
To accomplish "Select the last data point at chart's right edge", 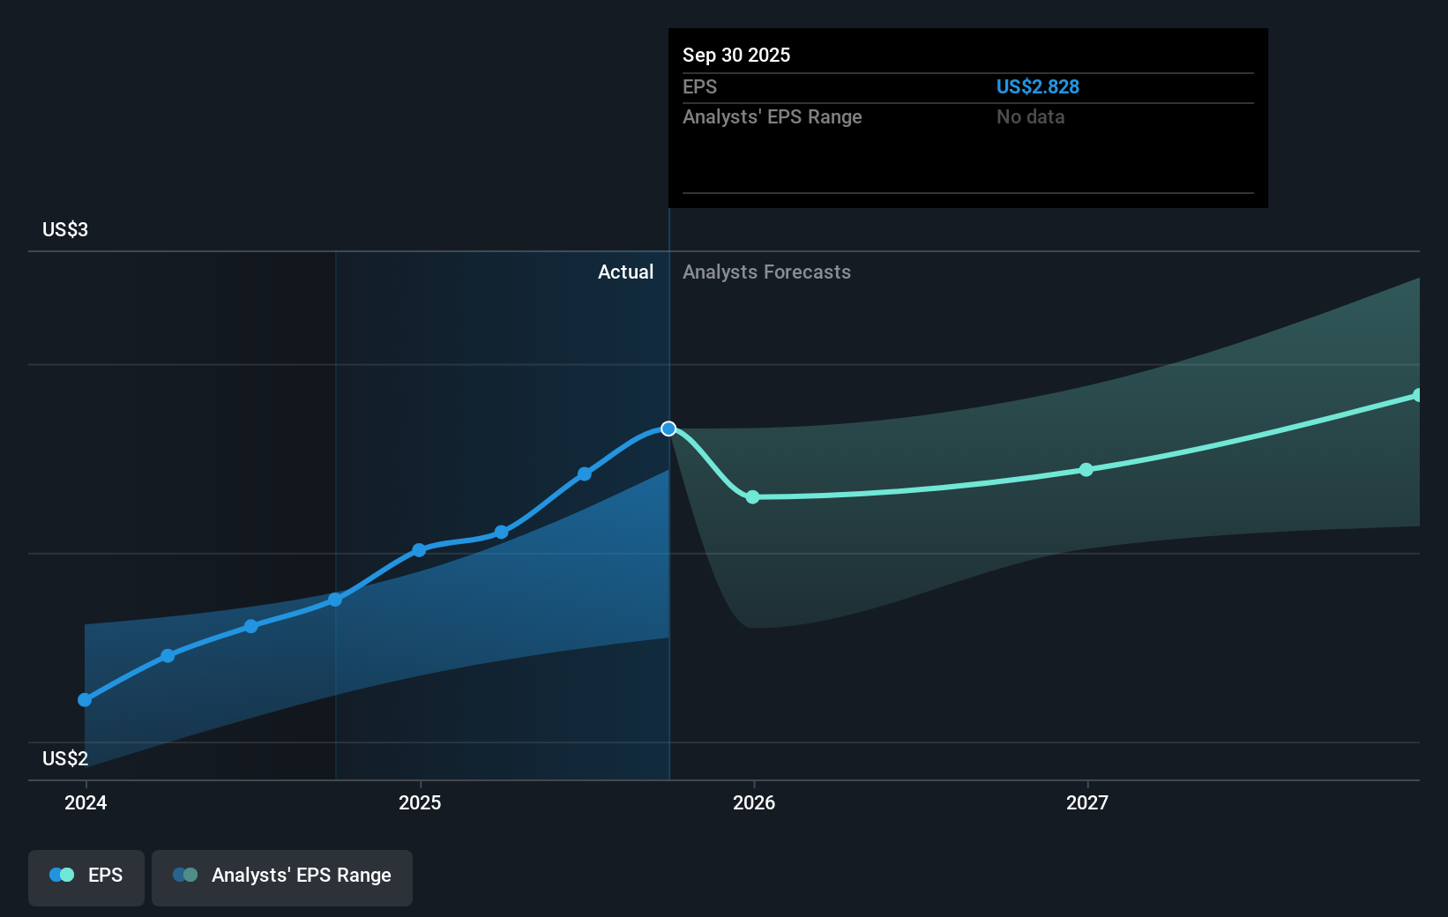I will pos(1419,394).
